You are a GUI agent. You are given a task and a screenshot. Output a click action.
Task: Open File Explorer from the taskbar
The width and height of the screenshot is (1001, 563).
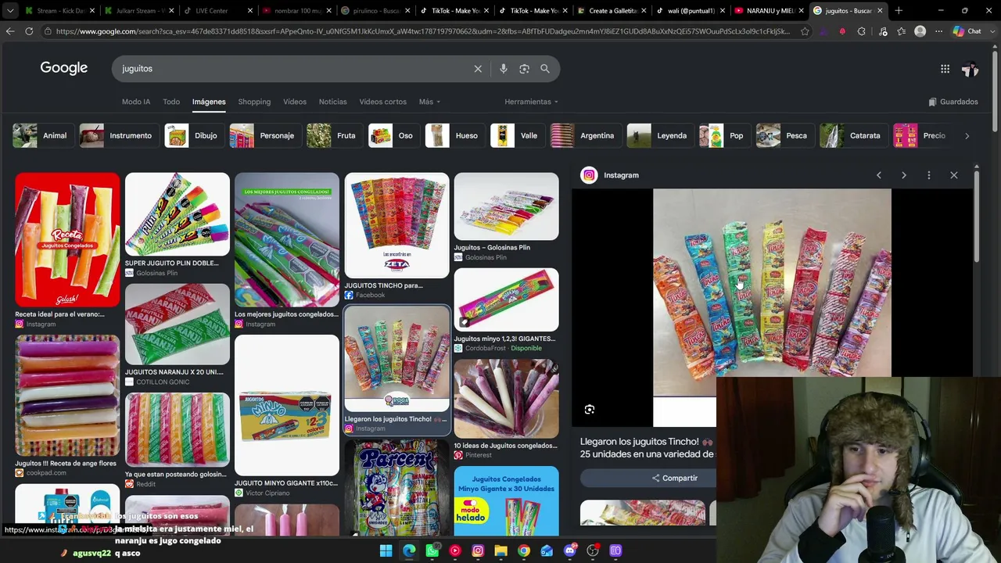(500, 551)
